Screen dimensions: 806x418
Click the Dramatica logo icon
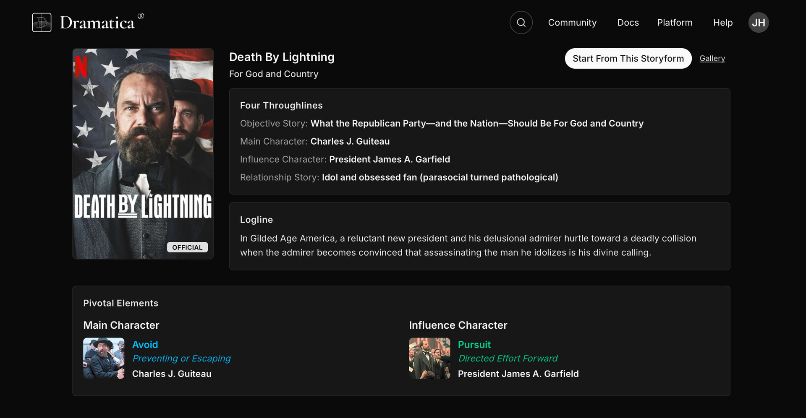[42, 23]
